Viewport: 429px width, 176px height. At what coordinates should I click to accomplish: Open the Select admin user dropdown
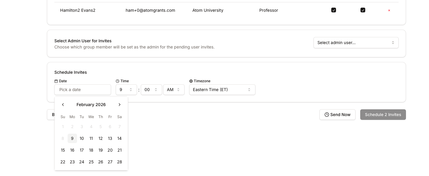(x=356, y=43)
